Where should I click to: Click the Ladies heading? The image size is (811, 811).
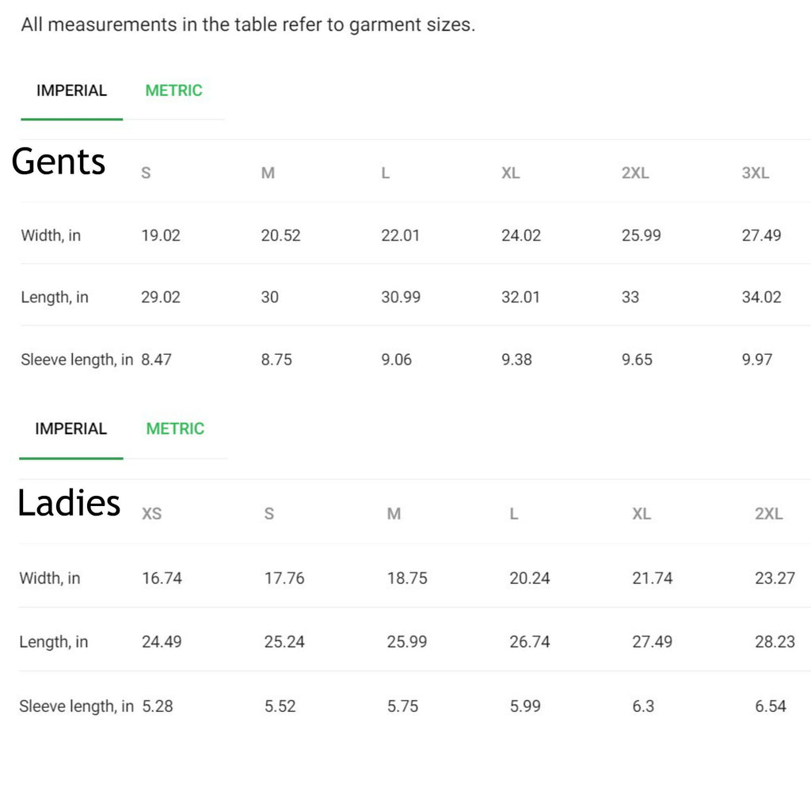(x=69, y=503)
